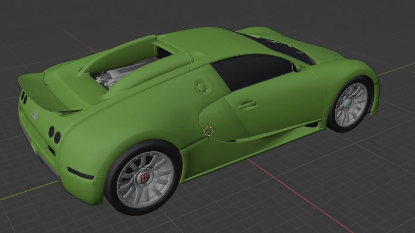The width and height of the screenshot is (415, 233).
Task: Select the EB emblem on the rear
Action: click(x=35, y=114)
